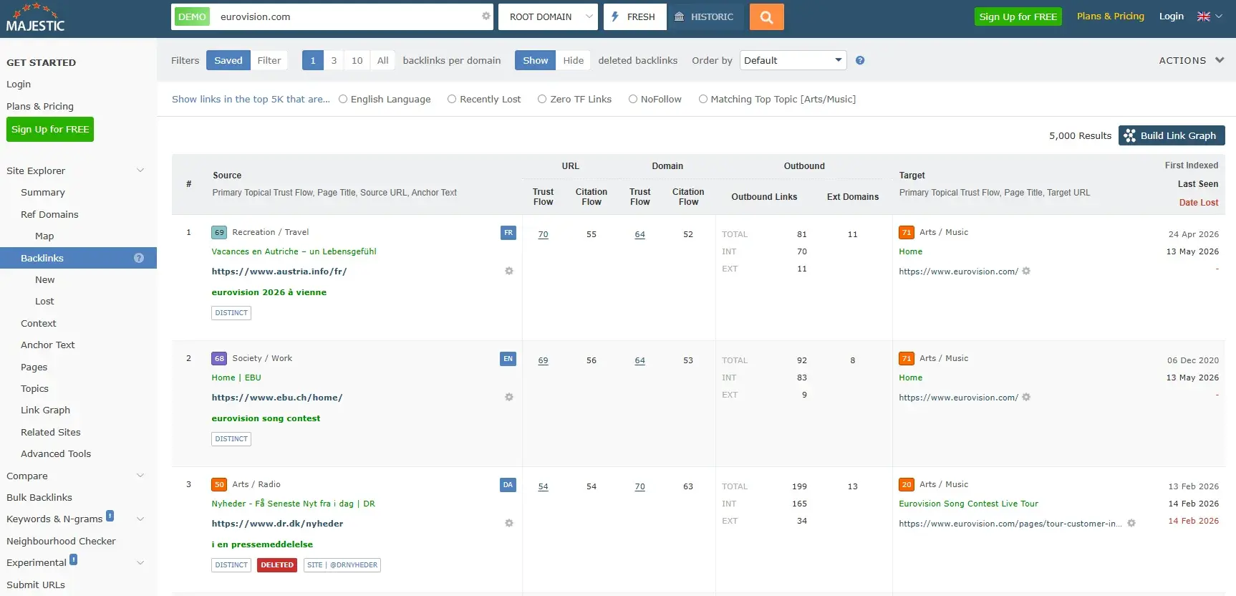Select the NoFollow radio option
The height and width of the screenshot is (596, 1236).
coord(633,100)
